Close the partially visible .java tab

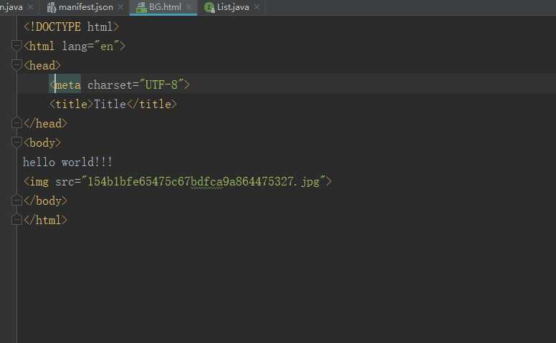point(31,7)
